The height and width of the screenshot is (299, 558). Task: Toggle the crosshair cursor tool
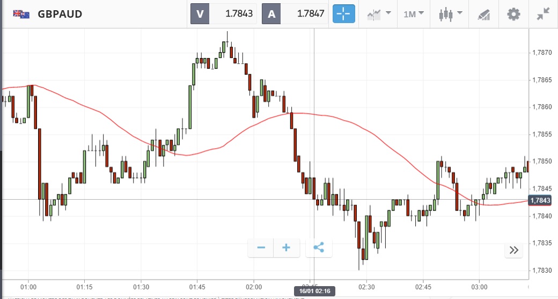pos(344,14)
